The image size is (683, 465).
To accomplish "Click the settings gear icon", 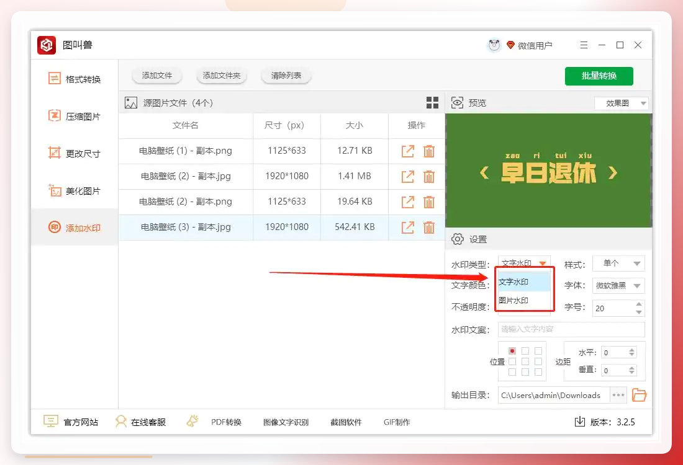I will [x=458, y=239].
